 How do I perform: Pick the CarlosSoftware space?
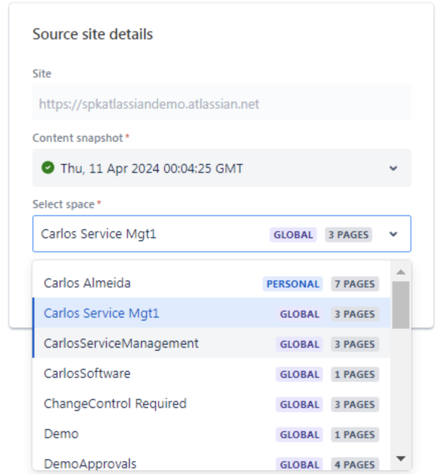point(211,374)
